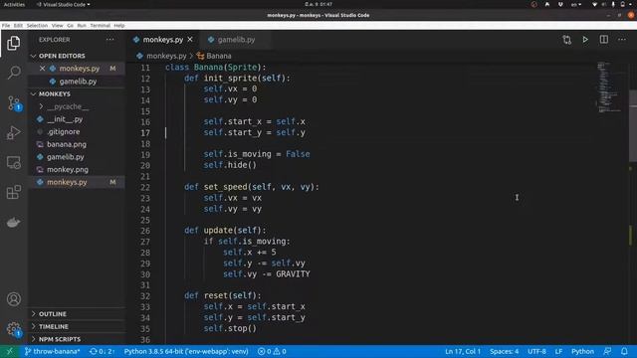This screenshot has height=358, width=637.
Task: Open the Run menu
Action: (x=82, y=26)
